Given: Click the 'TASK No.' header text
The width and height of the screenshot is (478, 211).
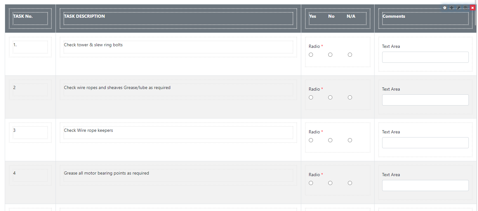Looking at the screenshot, I should coord(23,16).
